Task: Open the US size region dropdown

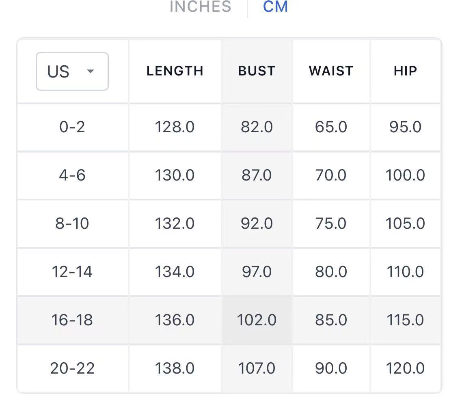Action: 72,71
